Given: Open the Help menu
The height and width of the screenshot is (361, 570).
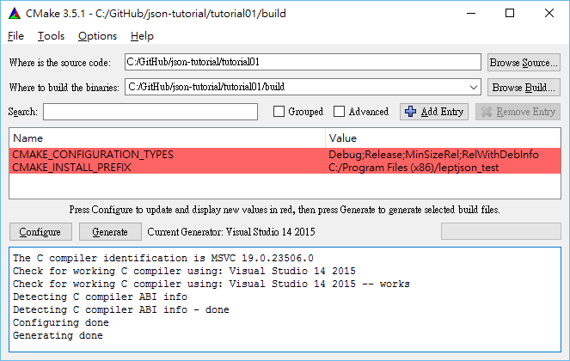Looking at the screenshot, I should coord(142,36).
